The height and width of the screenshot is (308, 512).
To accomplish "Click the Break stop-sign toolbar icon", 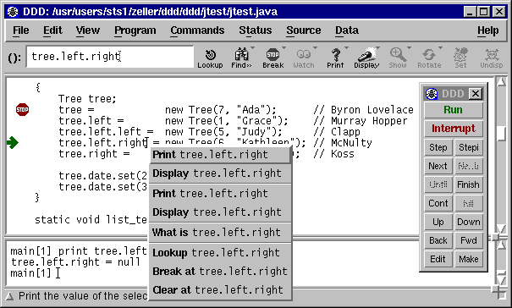I will click(x=273, y=54).
